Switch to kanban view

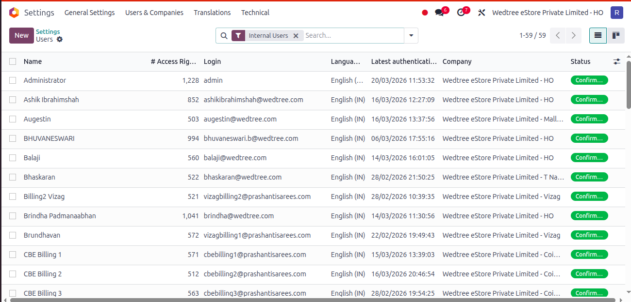click(616, 35)
